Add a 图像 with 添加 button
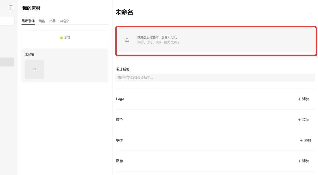This screenshot has width=318, height=175. pos(304,161)
